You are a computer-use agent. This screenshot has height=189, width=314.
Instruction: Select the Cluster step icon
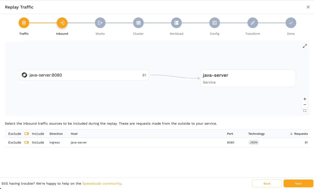tap(138, 23)
